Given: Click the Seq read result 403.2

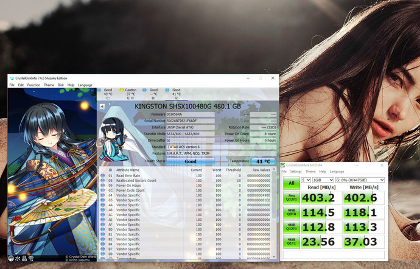Looking at the screenshot, I should [321, 198].
